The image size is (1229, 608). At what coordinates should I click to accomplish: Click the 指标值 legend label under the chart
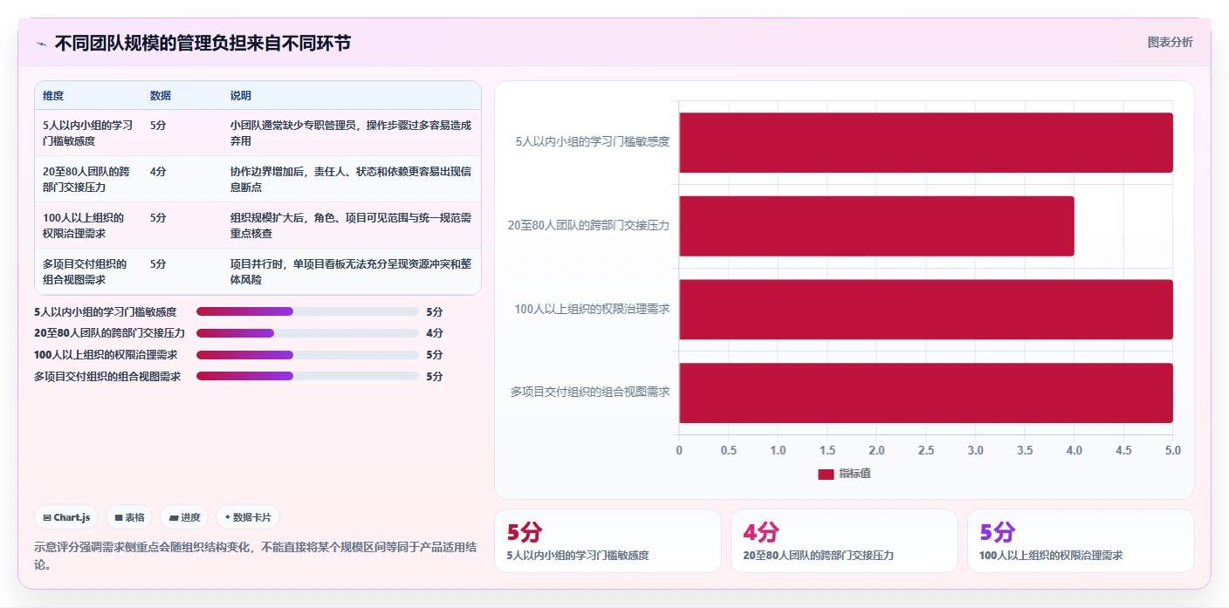click(855, 474)
